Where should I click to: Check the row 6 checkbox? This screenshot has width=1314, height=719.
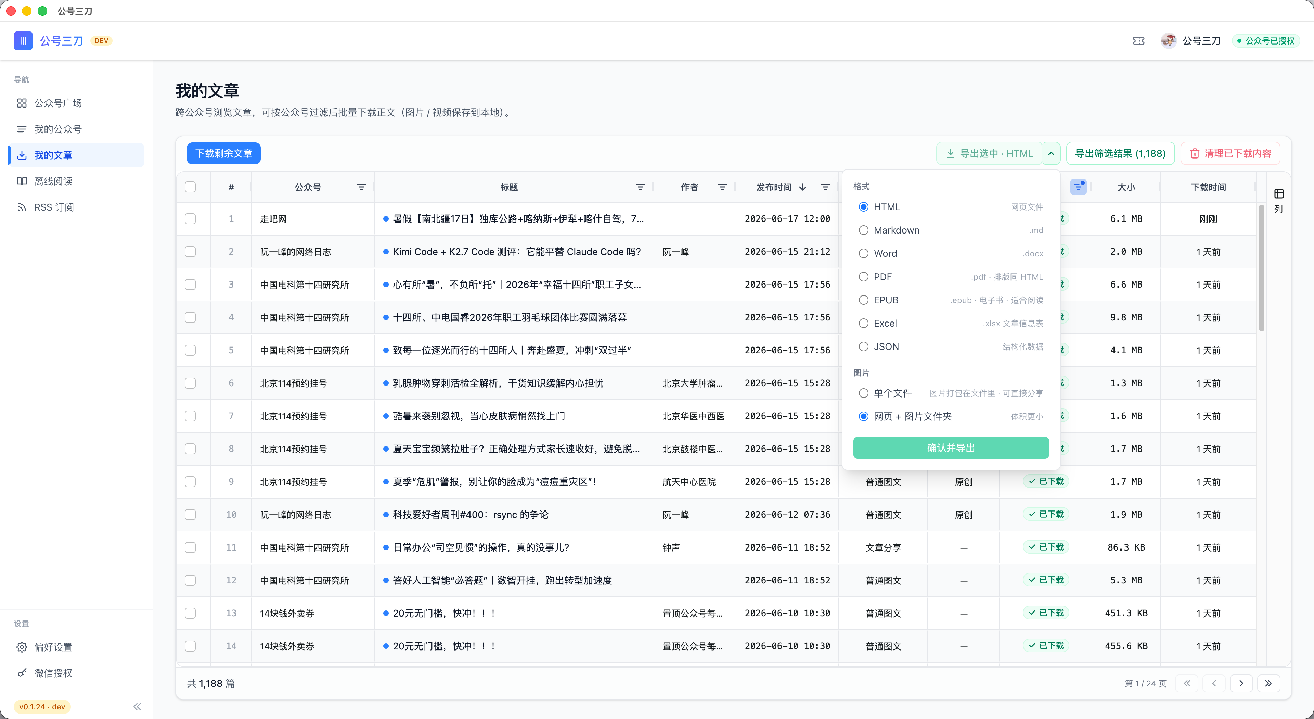(x=190, y=383)
